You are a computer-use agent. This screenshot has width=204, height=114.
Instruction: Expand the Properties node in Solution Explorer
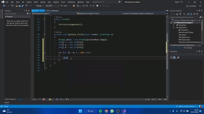click(174, 25)
